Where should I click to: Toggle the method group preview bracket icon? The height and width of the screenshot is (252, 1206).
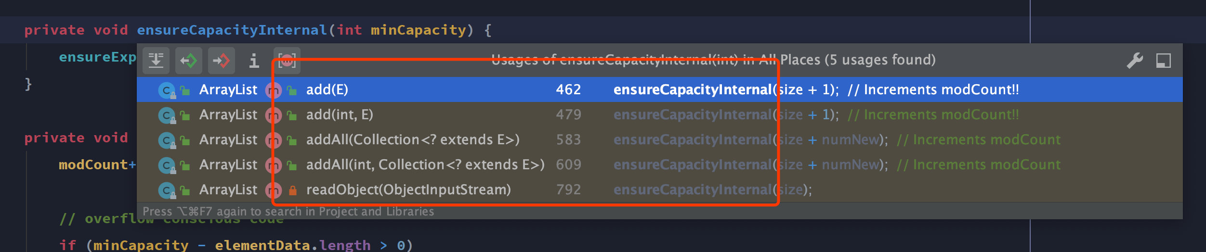pyautogui.click(x=287, y=61)
